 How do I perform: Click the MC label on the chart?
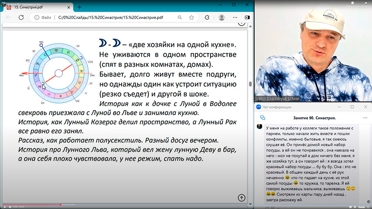[41, 42]
